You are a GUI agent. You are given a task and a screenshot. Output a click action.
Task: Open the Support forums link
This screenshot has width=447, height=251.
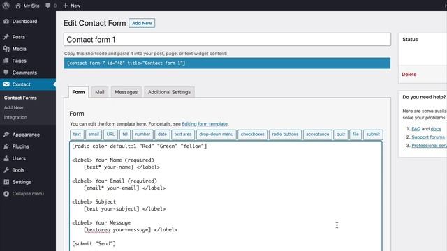(428, 137)
